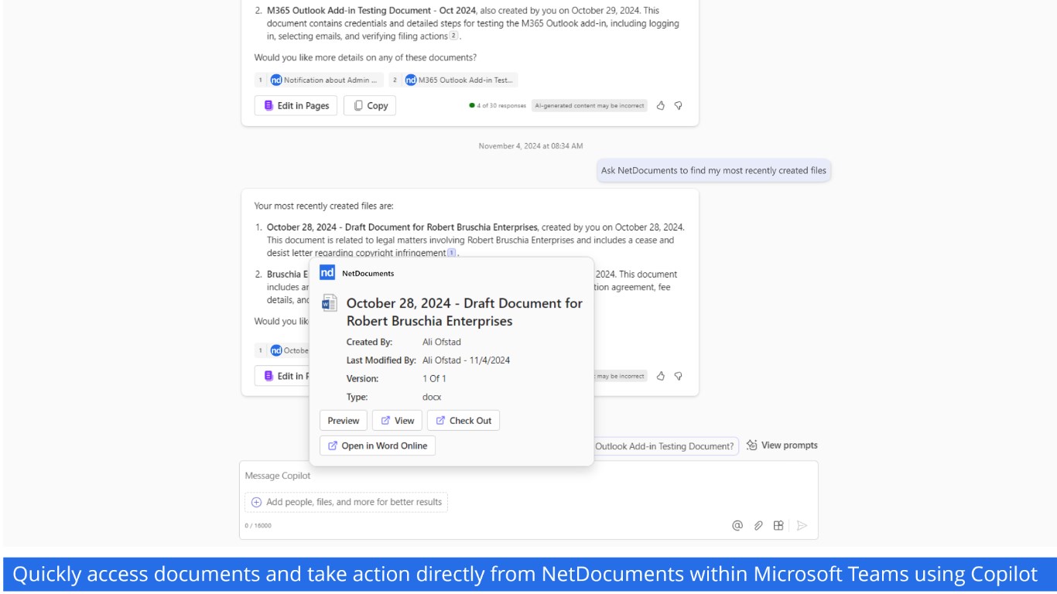Focus the Message Copilot input field
Screen dimensions: 1057x594
(528, 476)
